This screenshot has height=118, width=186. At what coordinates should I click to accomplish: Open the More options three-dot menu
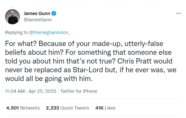tap(179, 13)
